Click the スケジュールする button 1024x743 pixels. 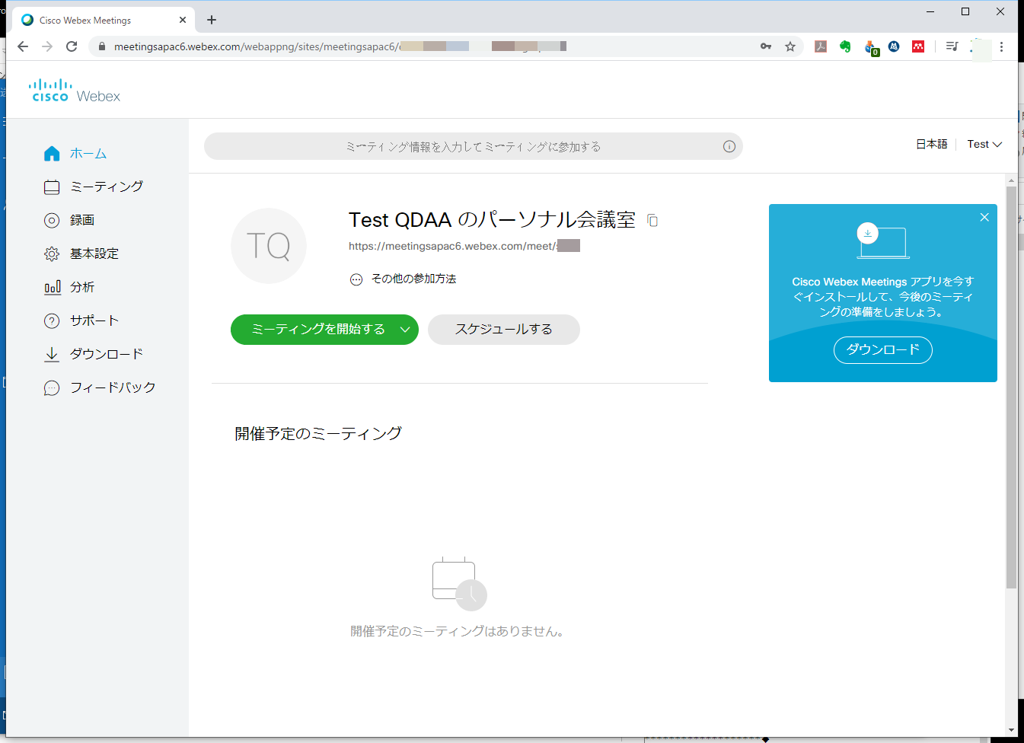click(x=504, y=330)
